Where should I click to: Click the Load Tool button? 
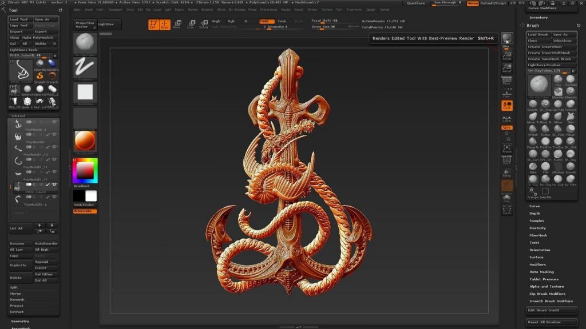pyautogui.click(x=20, y=19)
